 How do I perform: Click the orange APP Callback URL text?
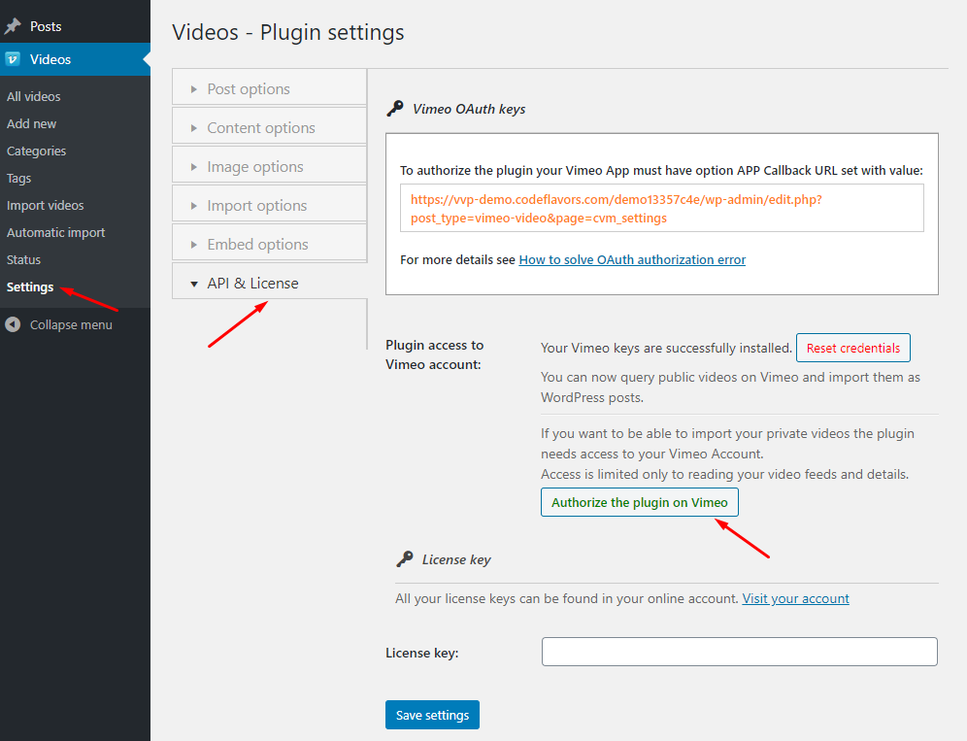coord(617,209)
